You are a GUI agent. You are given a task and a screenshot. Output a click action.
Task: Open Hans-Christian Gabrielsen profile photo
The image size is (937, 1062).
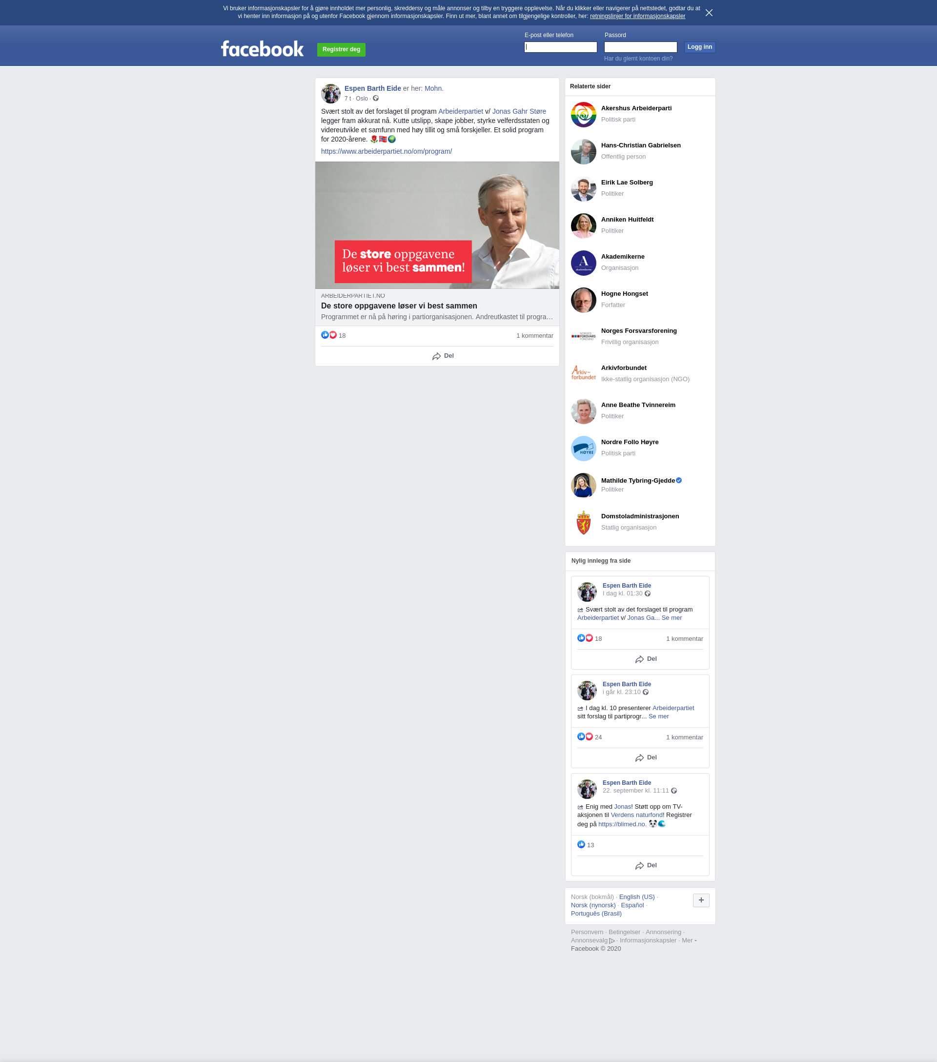(583, 152)
